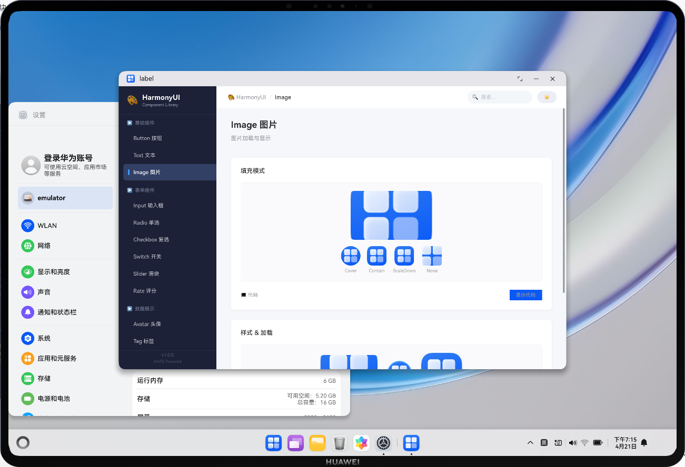Toggle the 英 input method indicator
Screen dimensions: 685x467
pos(544,443)
